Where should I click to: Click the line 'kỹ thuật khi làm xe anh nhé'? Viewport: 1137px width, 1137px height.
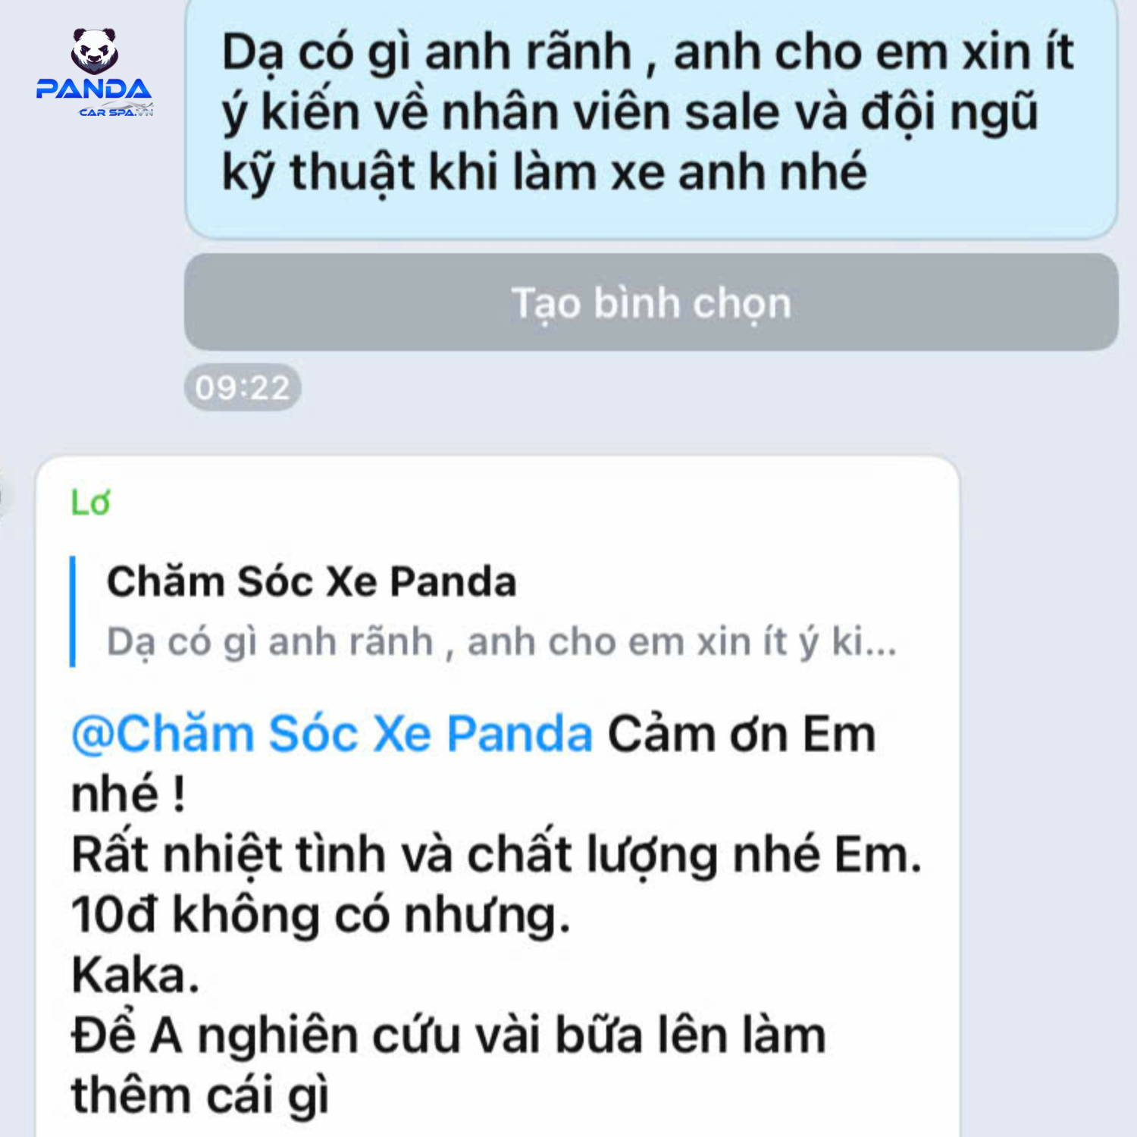tap(543, 172)
